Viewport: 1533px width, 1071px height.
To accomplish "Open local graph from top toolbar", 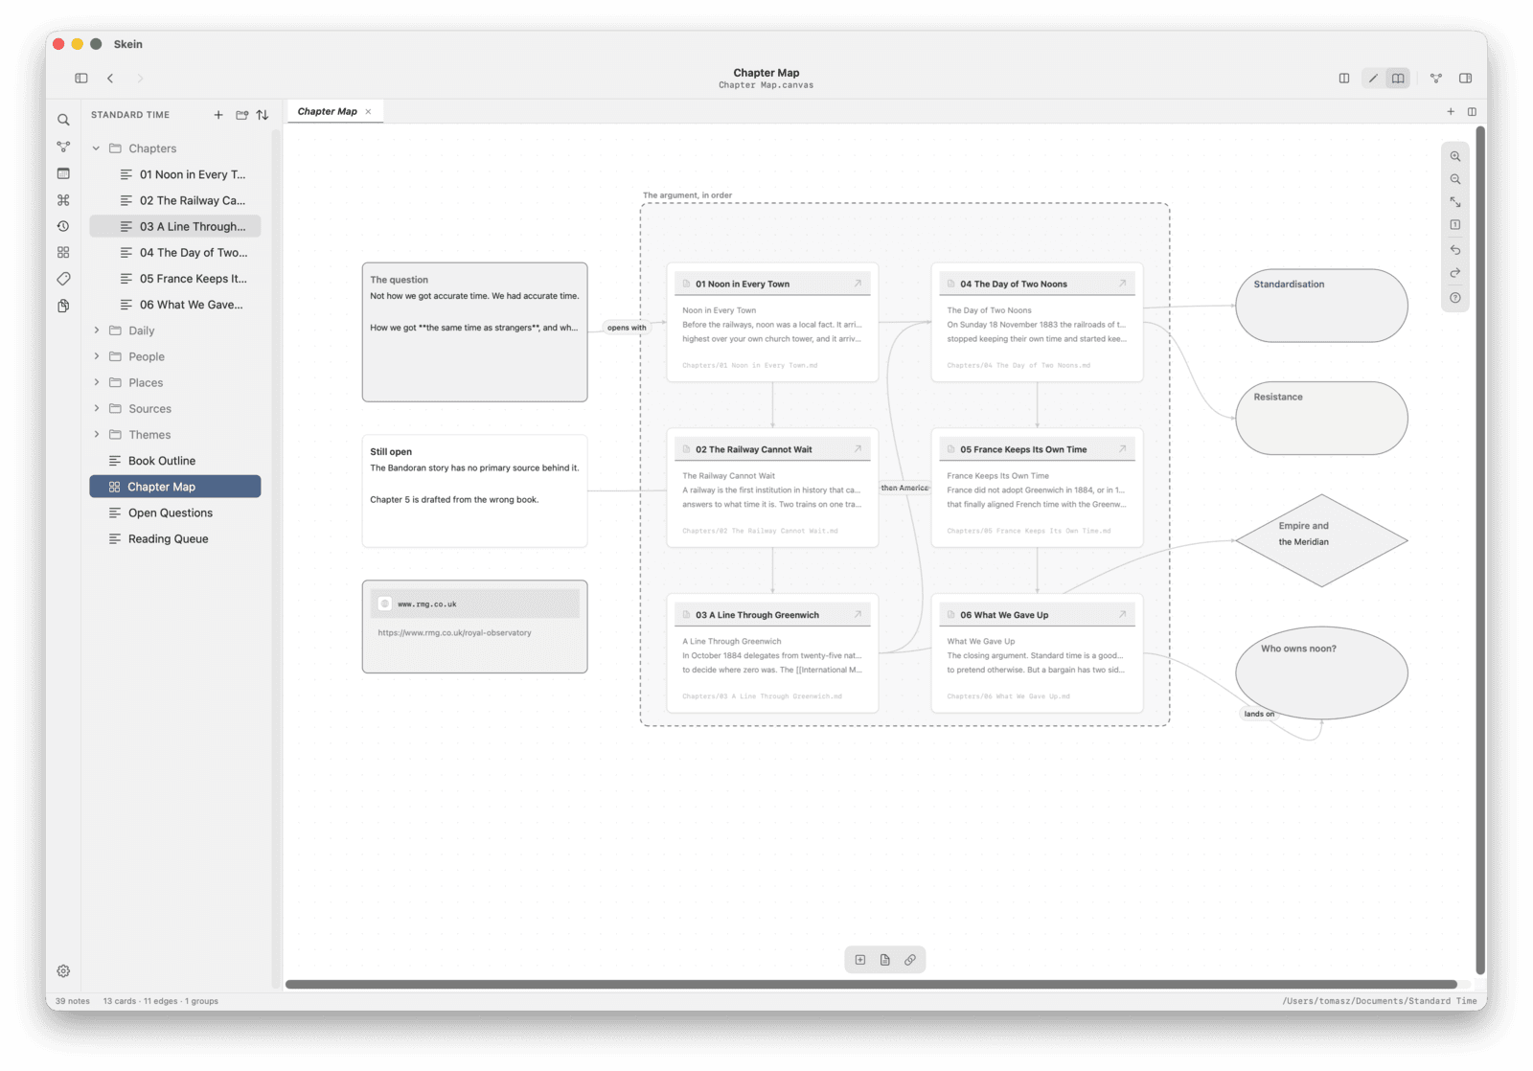I will pos(1435,79).
